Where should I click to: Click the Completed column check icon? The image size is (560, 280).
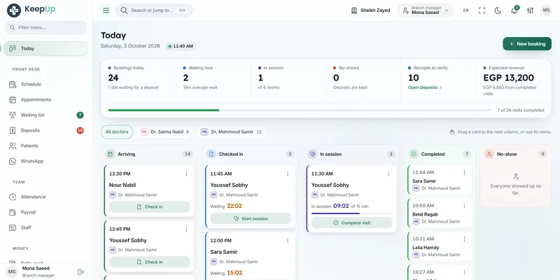click(x=414, y=154)
